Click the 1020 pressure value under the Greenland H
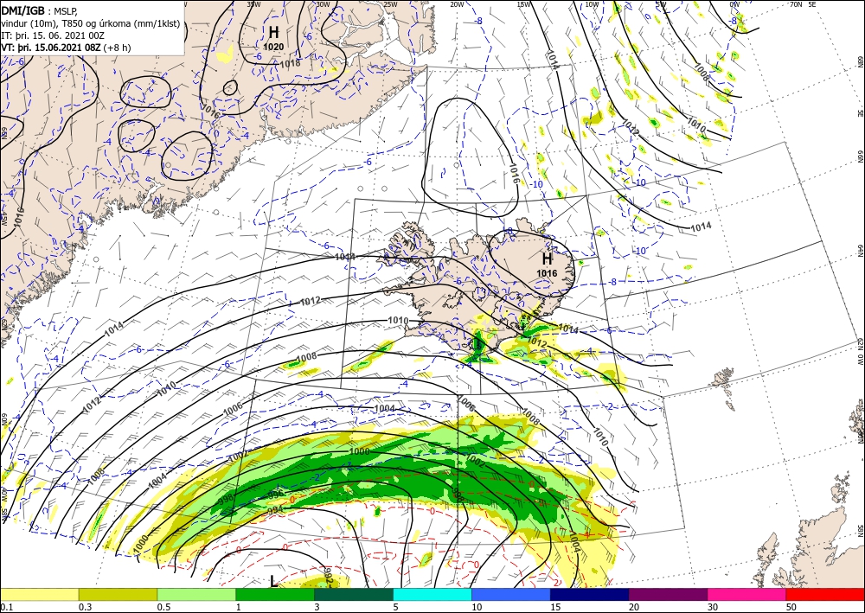This screenshot has width=865, height=613. 273,47
